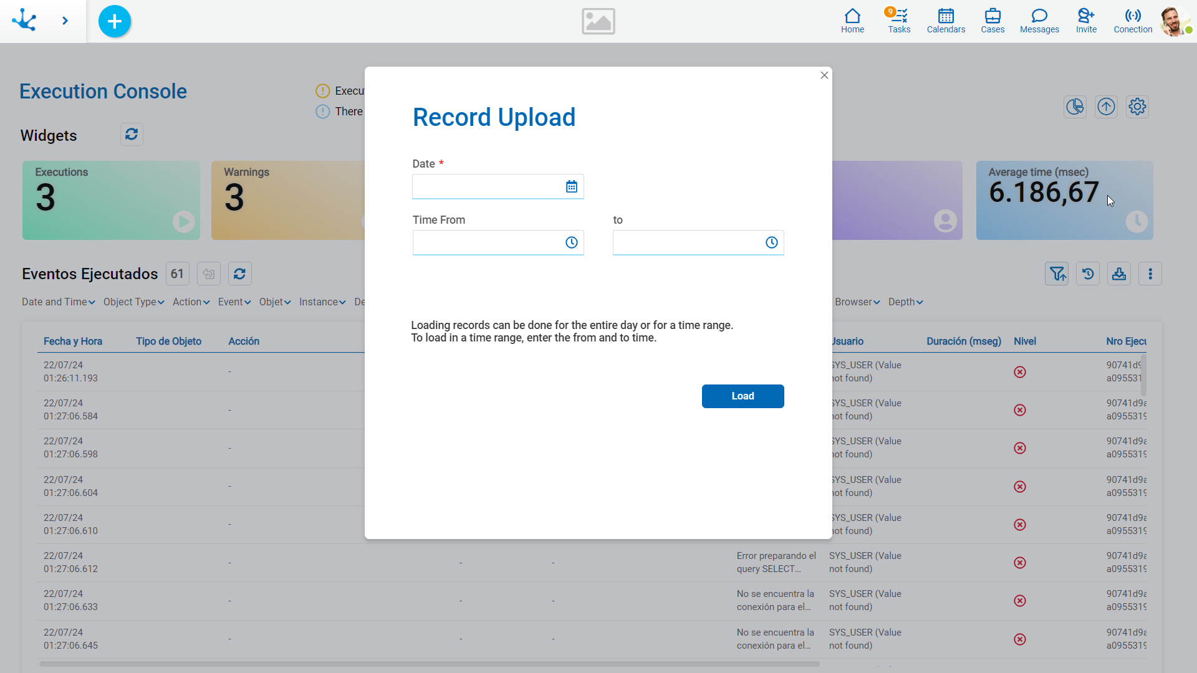Expand the Depth filter dropdown
Viewport: 1197px width, 673px height.
(x=905, y=302)
